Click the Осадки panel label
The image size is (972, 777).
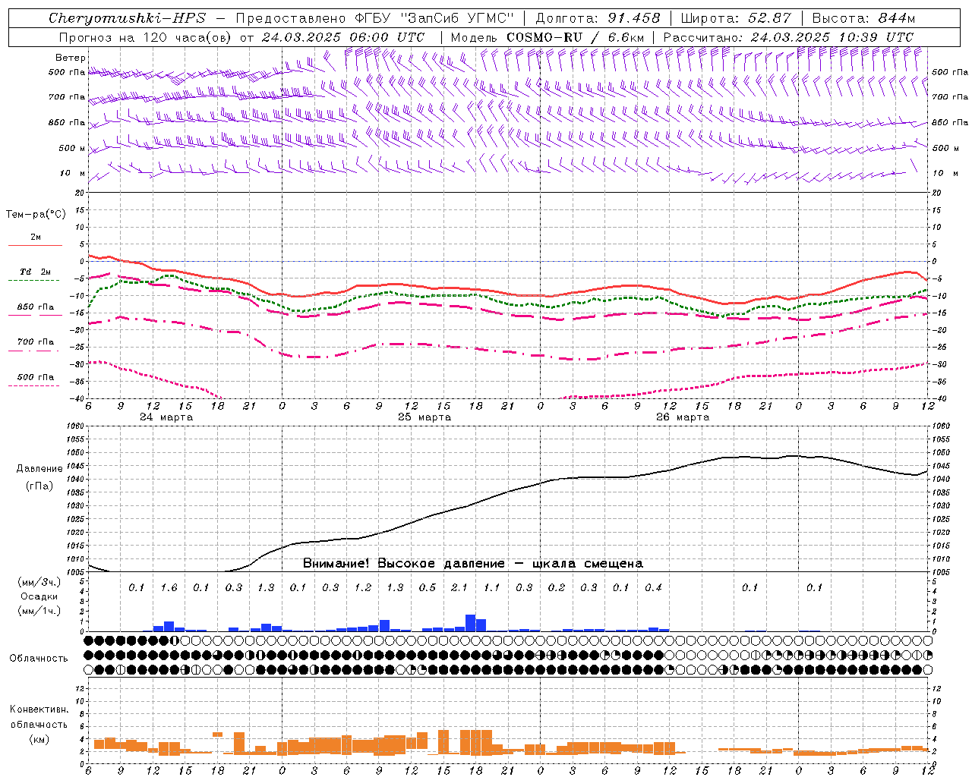coord(39,596)
